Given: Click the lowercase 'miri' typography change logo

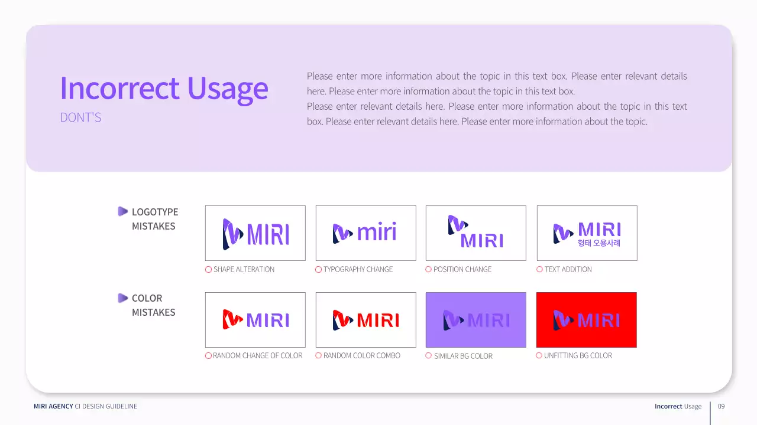Looking at the screenshot, I should pyautogui.click(x=365, y=233).
